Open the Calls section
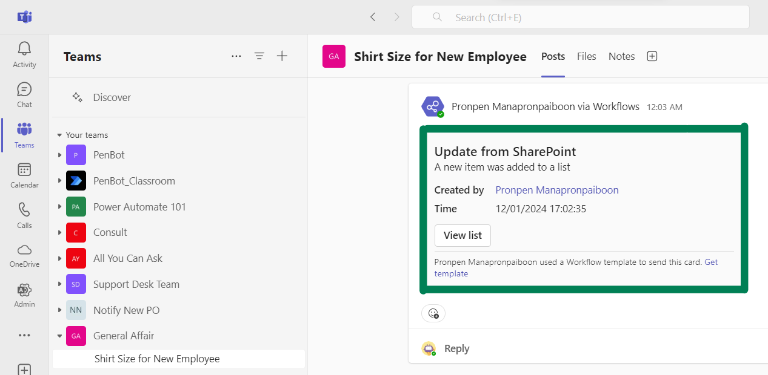Screen dimensions: 768x375 (x=24, y=215)
